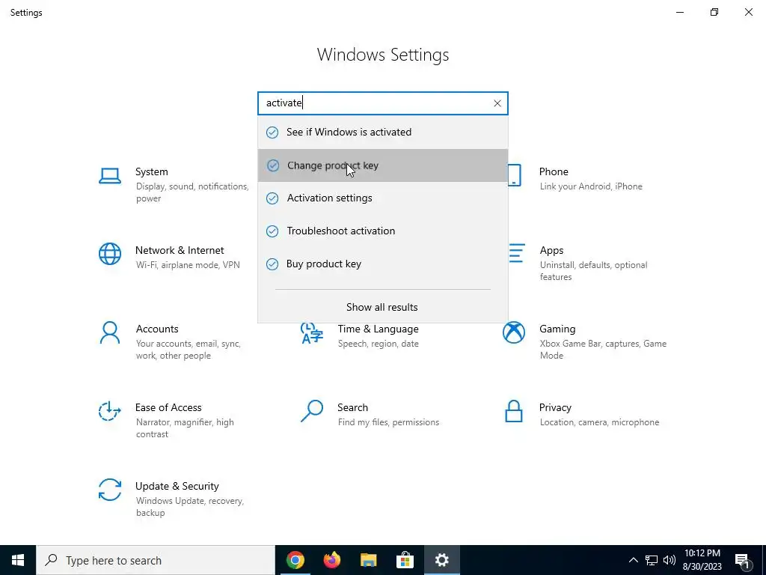Open the taskbar clock and date

click(x=702, y=560)
